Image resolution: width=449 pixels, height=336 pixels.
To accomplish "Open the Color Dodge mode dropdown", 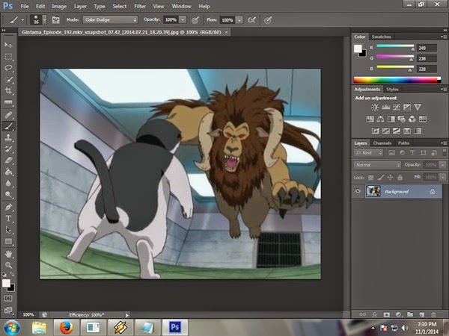I will [110, 19].
